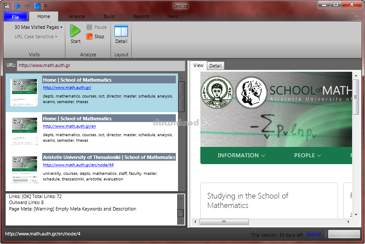Screen dimensions: 365x244
Task: Select the first Home | School of Mathematics title
Action: (109, 80)
